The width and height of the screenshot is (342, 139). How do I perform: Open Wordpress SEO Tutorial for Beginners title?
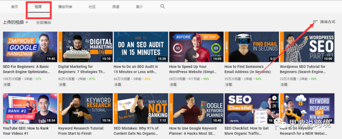coord(302,69)
